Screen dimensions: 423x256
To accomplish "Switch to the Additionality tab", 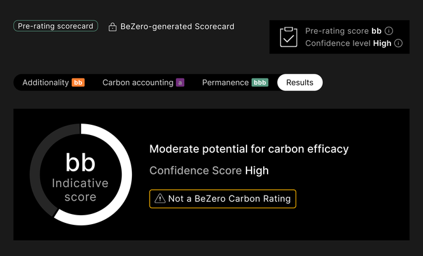I will coord(54,82).
